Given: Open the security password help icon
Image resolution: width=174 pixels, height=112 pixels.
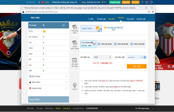Looking at the screenshot, I should (145, 57).
